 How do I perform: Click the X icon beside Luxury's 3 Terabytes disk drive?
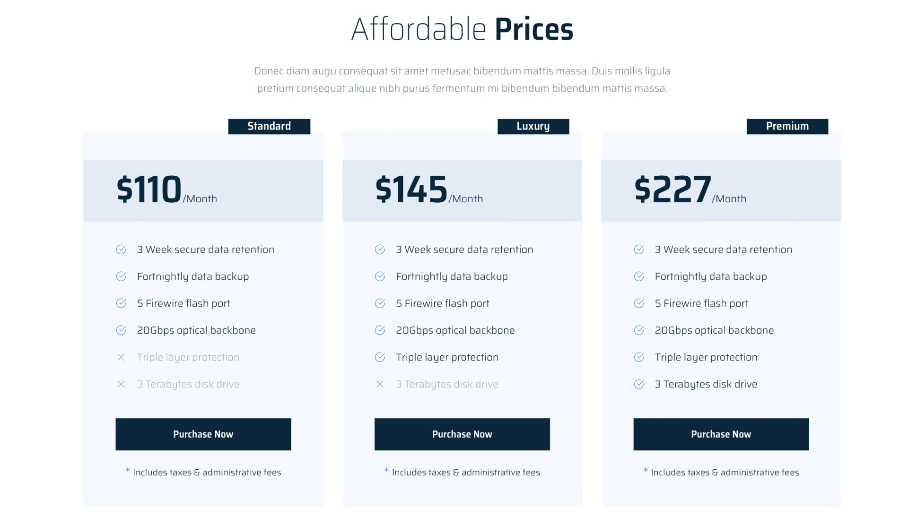[x=380, y=384]
